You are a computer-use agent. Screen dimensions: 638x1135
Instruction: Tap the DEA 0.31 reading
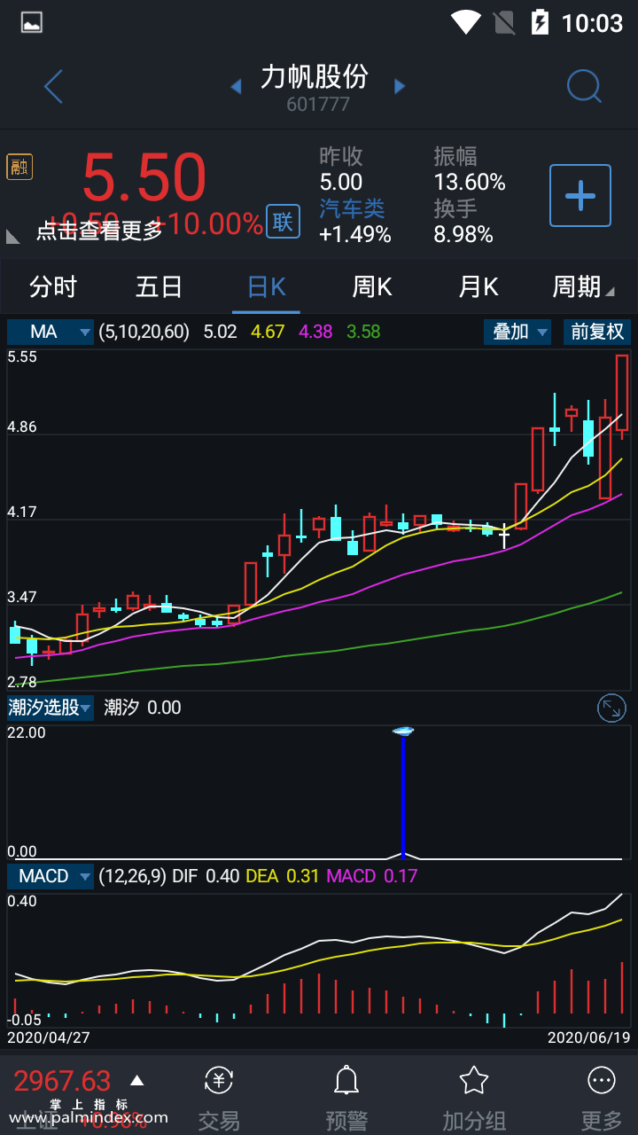coord(284,876)
